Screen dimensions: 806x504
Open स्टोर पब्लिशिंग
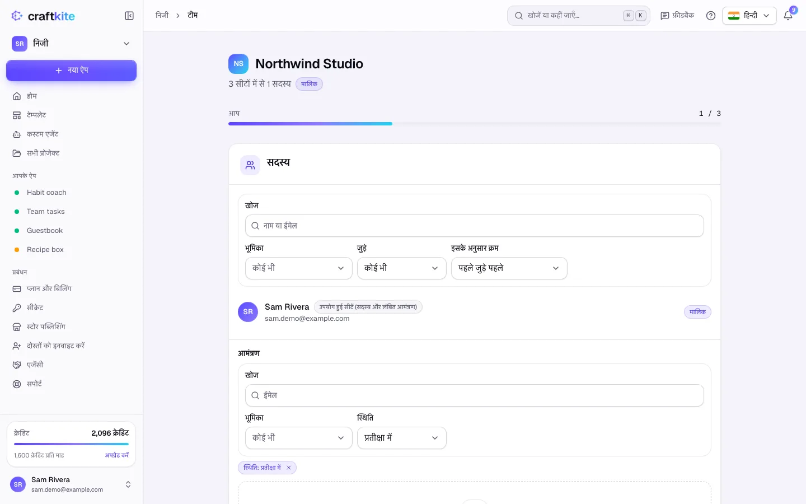tap(71, 327)
